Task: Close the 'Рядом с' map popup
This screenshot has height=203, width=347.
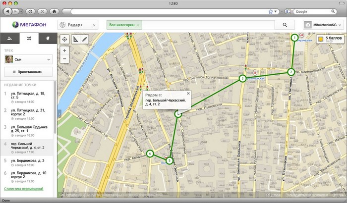Action: click(188, 93)
